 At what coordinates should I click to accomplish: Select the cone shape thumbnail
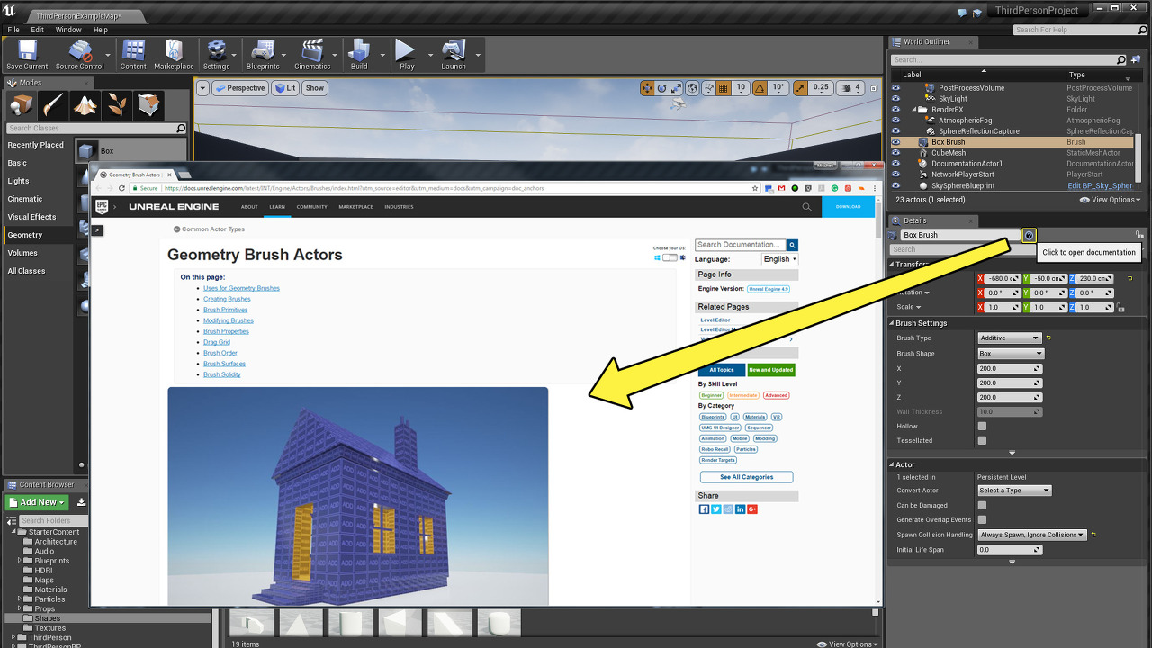click(301, 623)
